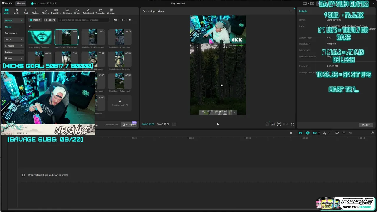Expand the AI media section
Viewport: 377px width, 212px height.
[14, 46]
